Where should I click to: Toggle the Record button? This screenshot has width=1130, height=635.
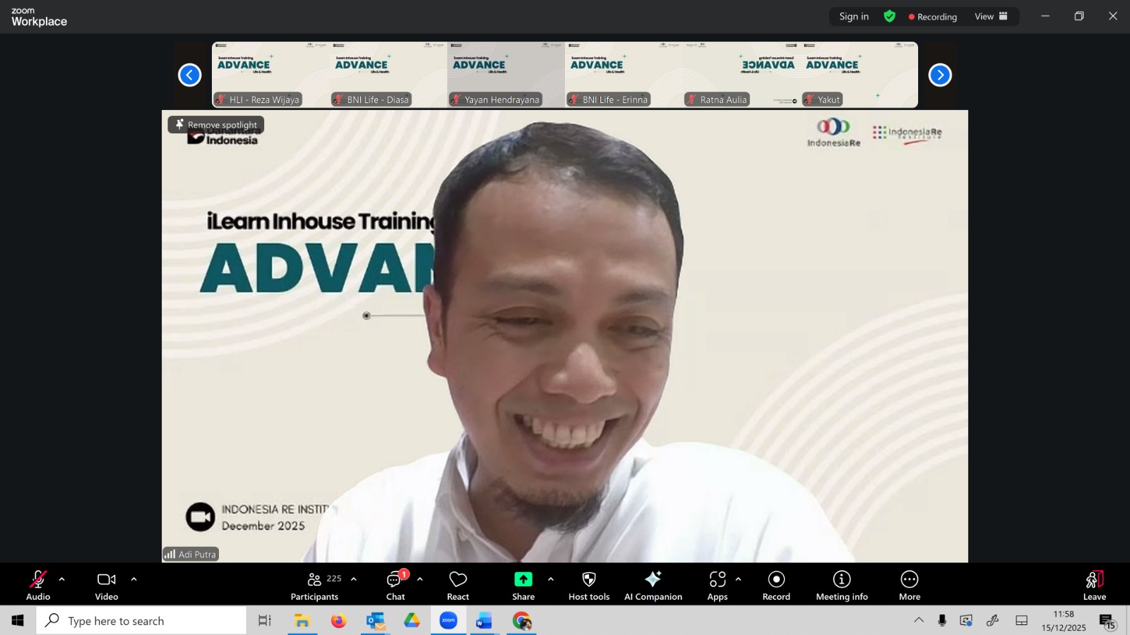(x=776, y=585)
